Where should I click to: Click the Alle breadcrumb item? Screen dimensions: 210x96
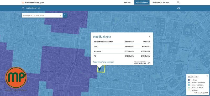click(39, 8)
